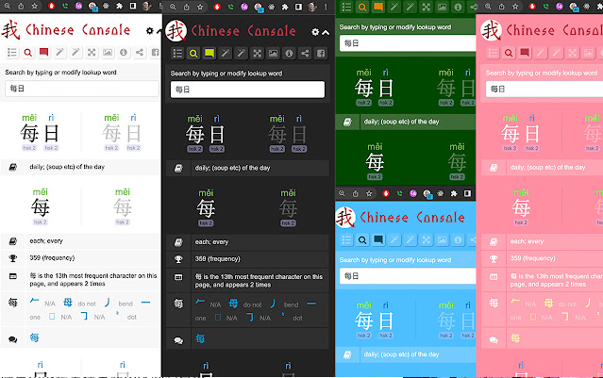603x378 pixels.
Task: Focus the lookup word field in green panel
Action: click(x=408, y=43)
